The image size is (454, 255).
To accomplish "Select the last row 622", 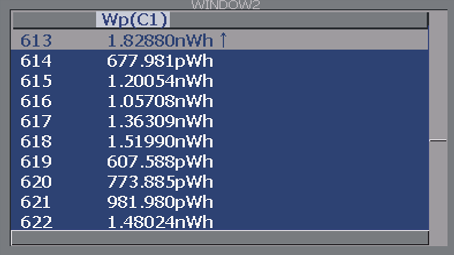I will (36, 222).
